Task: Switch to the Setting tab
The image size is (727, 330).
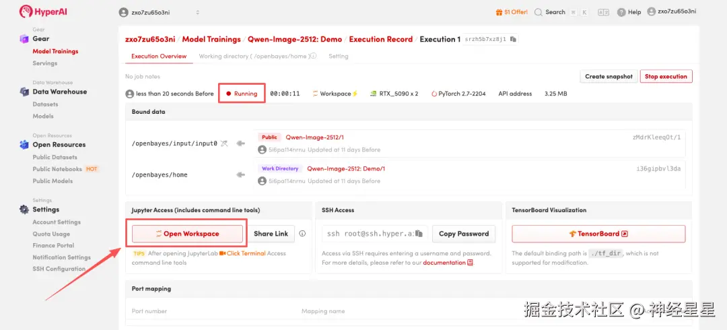Action: tap(339, 56)
